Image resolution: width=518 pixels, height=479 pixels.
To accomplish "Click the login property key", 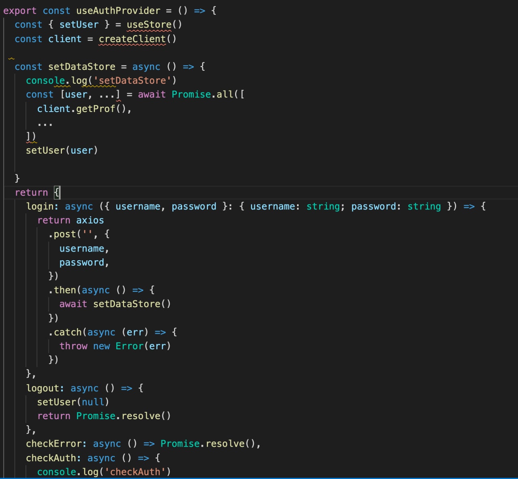I will coord(40,206).
